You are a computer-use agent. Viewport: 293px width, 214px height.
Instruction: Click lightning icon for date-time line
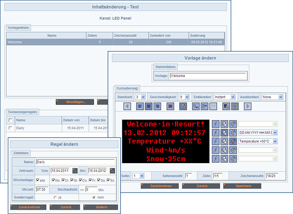coord(216,133)
